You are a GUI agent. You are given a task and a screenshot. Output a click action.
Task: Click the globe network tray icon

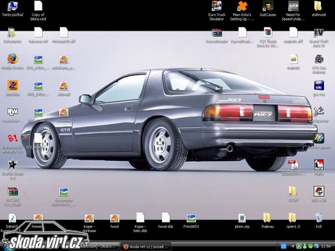316,246
